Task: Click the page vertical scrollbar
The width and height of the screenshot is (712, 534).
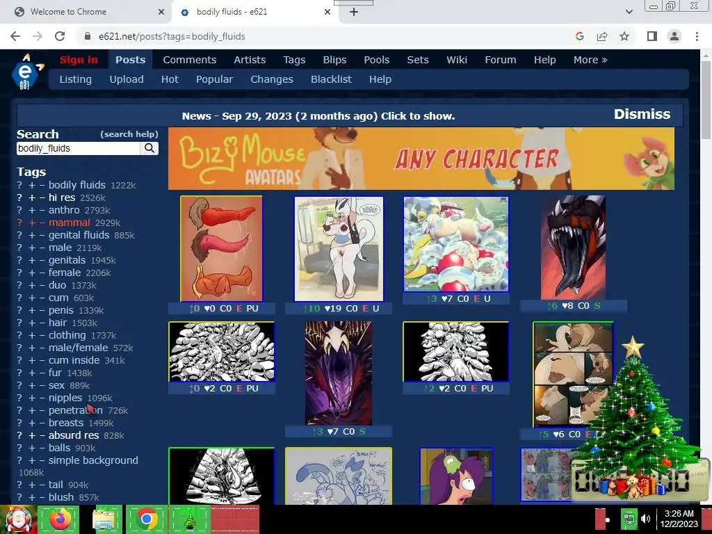Action: [706, 101]
